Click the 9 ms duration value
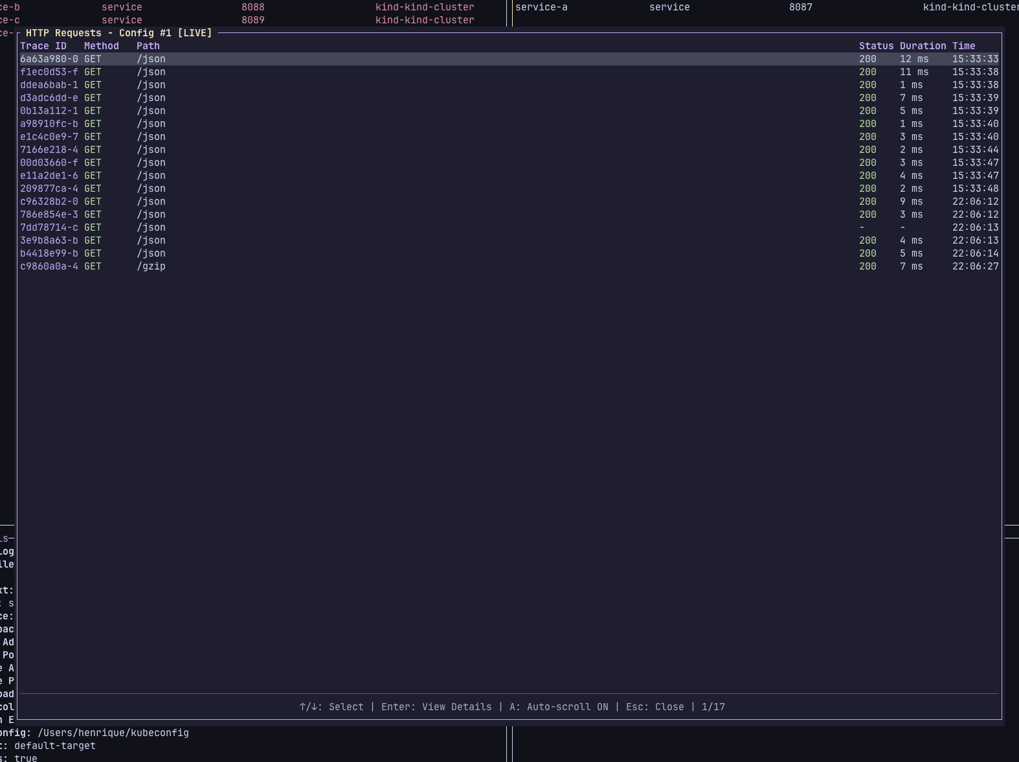Image resolution: width=1019 pixels, height=762 pixels. coord(912,202)
